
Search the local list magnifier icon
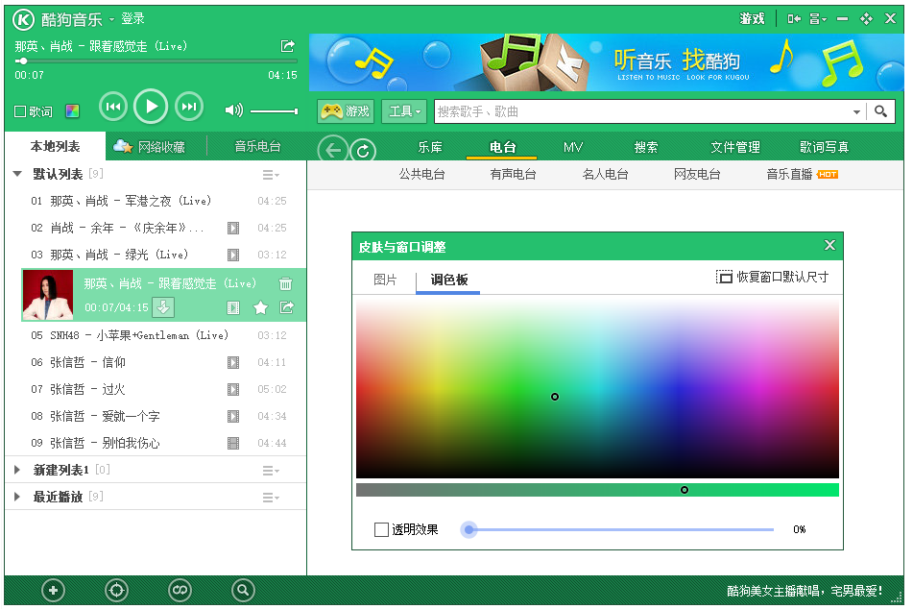(243, 591)
